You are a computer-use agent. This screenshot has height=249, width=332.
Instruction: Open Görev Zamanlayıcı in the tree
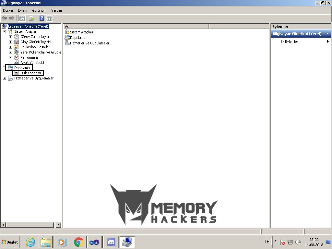34,37
